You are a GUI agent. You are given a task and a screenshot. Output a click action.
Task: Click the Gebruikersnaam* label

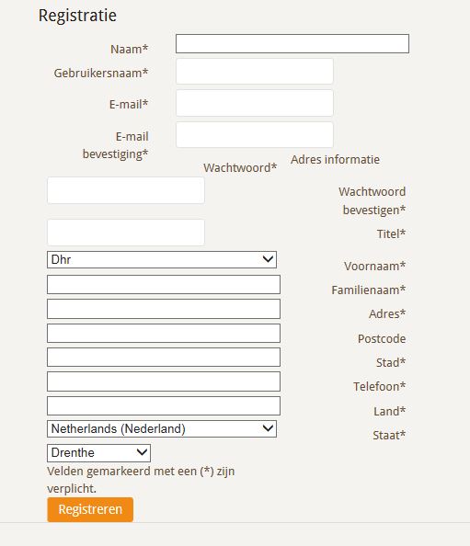pos(101,74)
